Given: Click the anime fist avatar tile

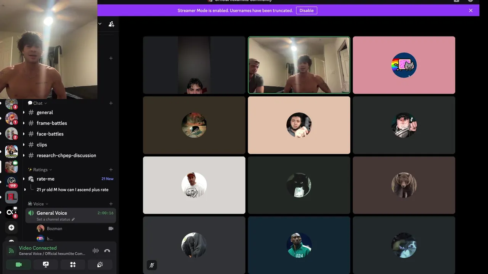Looking at the screenshot, I should coord(404,125).
